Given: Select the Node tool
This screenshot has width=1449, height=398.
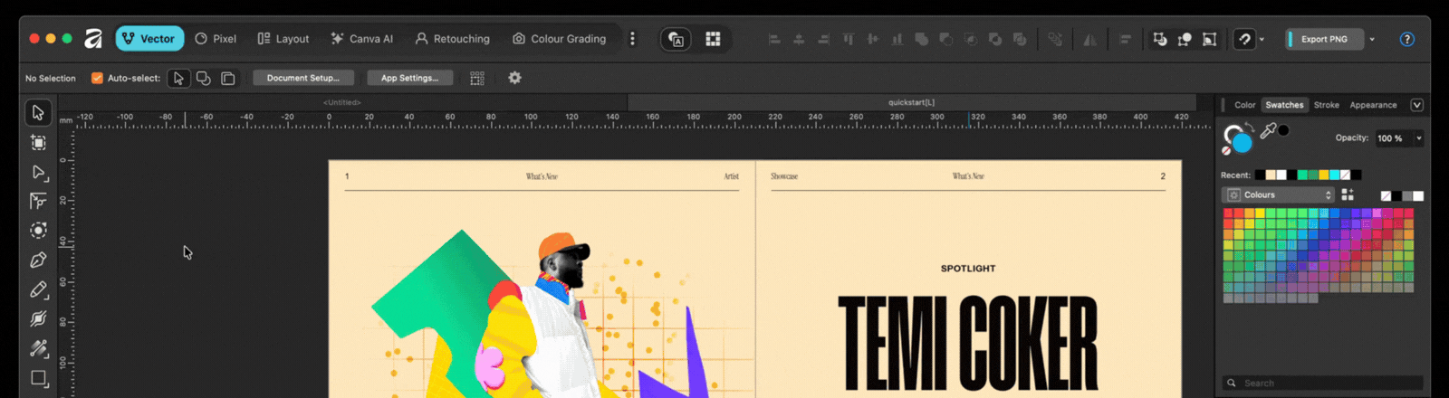Looking at the screenshot, I should [38, 172].
